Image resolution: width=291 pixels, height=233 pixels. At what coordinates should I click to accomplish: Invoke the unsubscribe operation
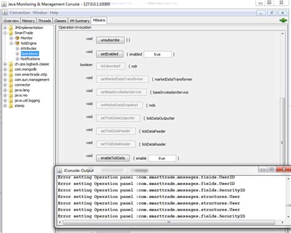pos(110,40)
